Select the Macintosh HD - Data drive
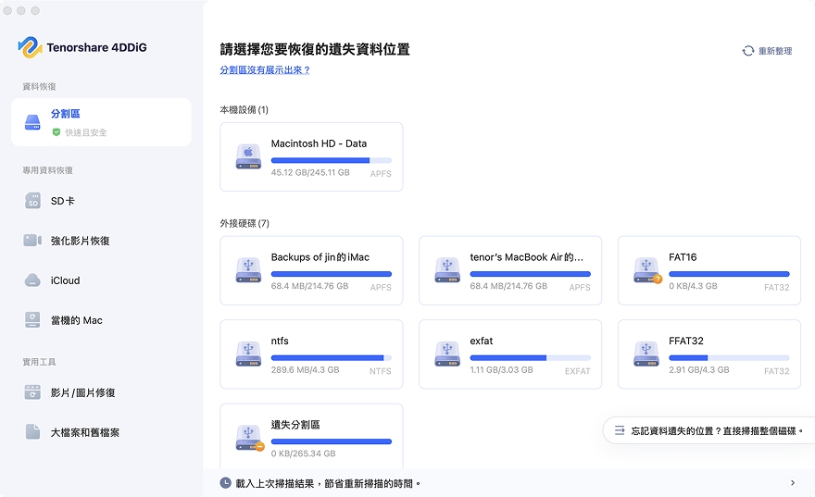The height and width of the screenshot is (497, 815). (x=311, y=156)
